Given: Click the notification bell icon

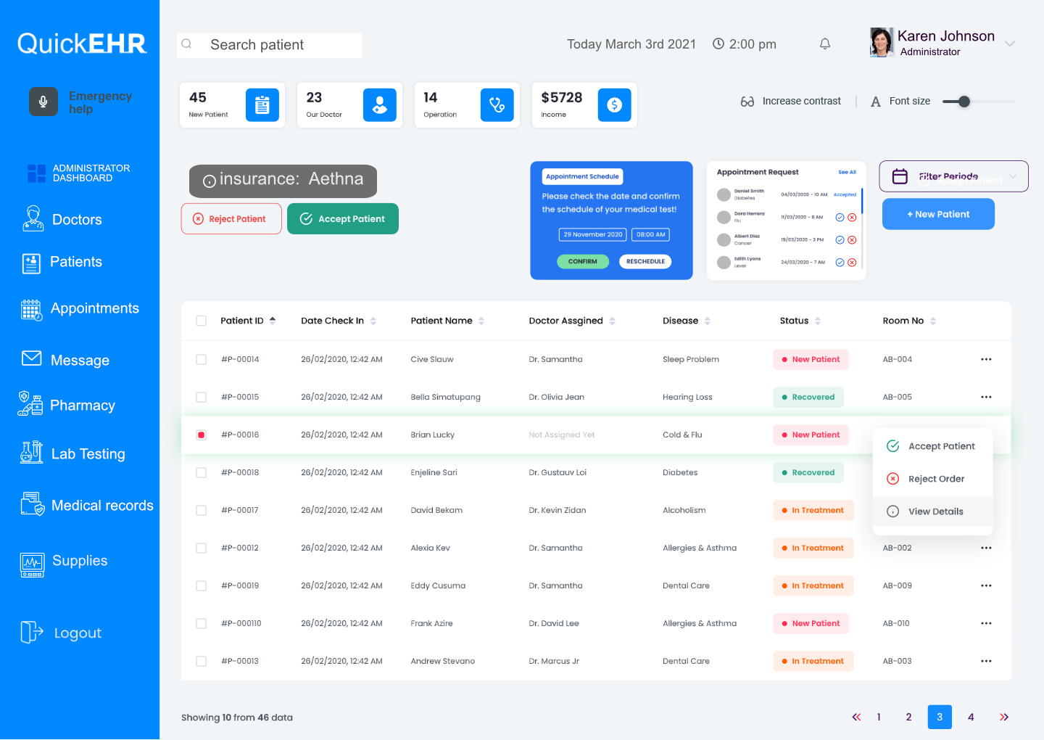Looking at the screenshot, I should [x=824, y=44].
